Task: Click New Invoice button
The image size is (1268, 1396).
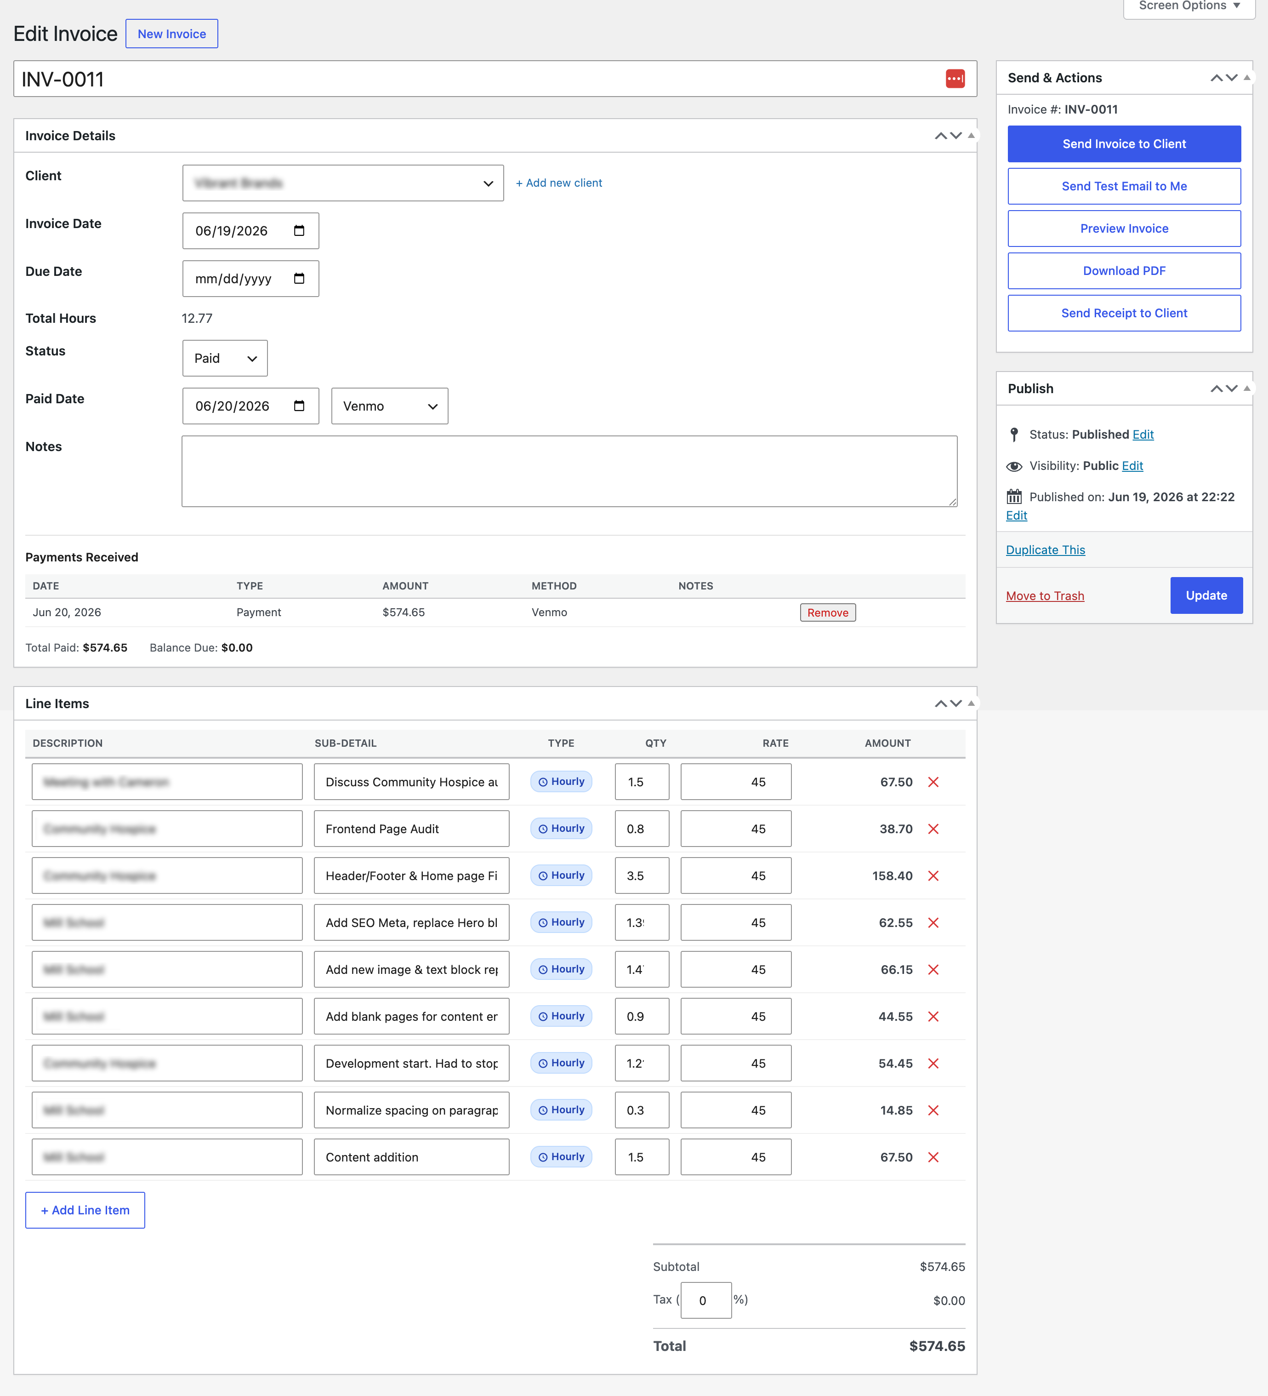Action: click(171, 34)
